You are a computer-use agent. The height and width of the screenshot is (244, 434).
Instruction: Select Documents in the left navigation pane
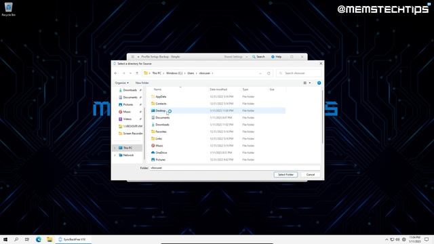tap(130, 98)
